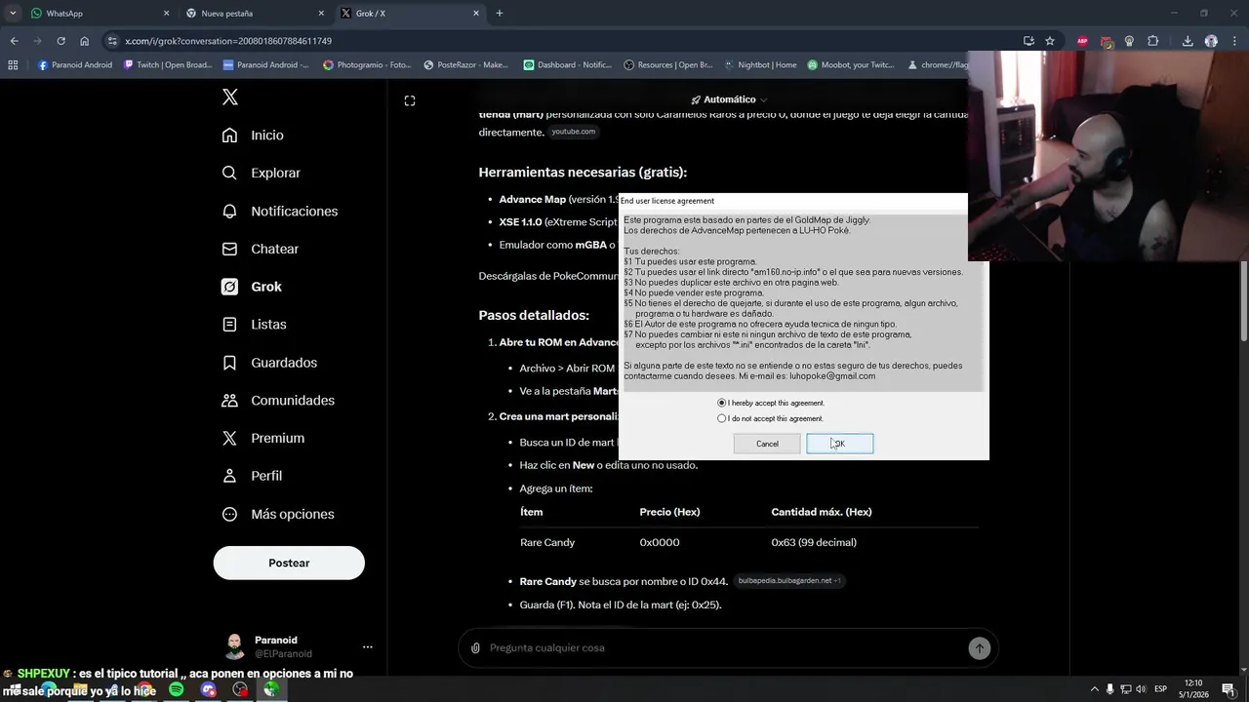1249x702 pixels.
Task: Click the Guardados bookmark icon
Action: (x=229, y=362)
